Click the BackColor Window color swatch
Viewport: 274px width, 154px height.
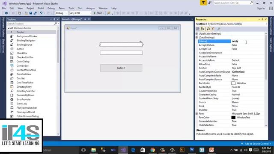coord(233,83)
